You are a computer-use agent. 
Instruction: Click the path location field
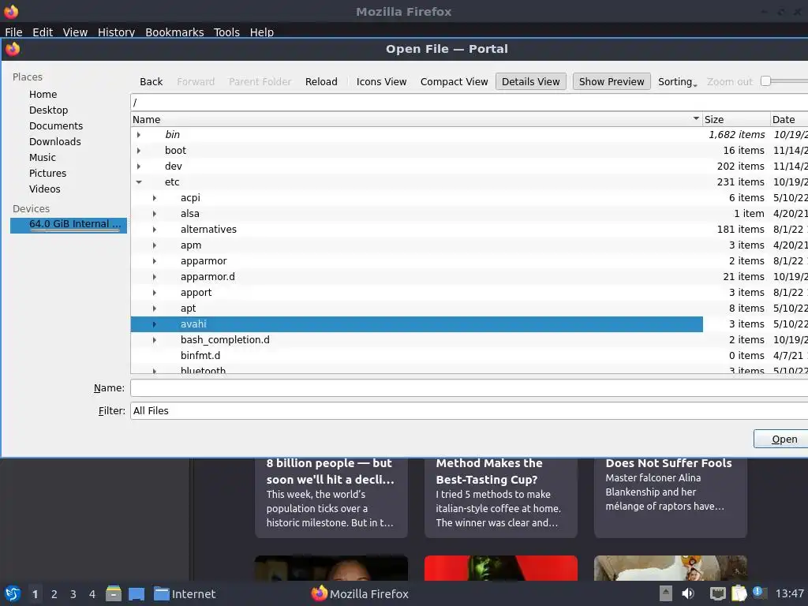click(x=469, y=103)
